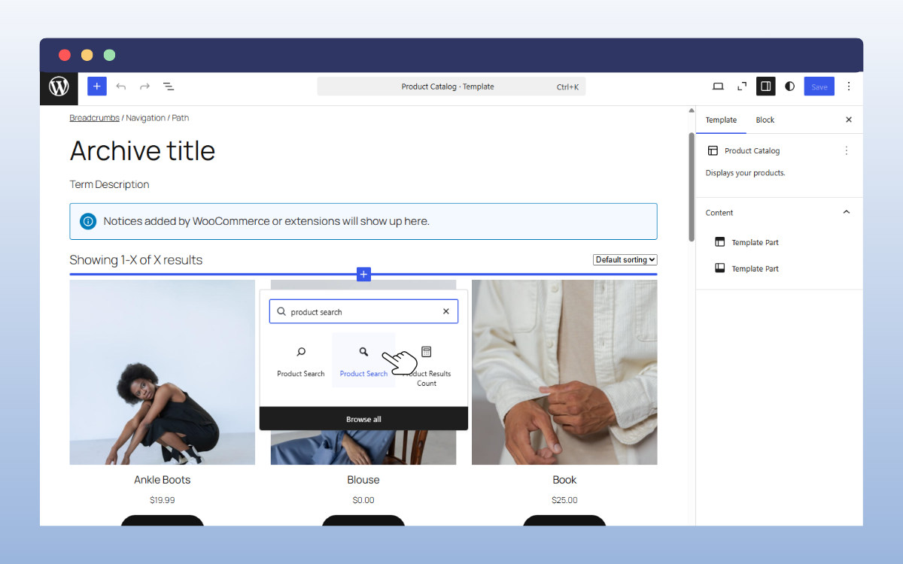Click the $19.99 price

(163, 500)
